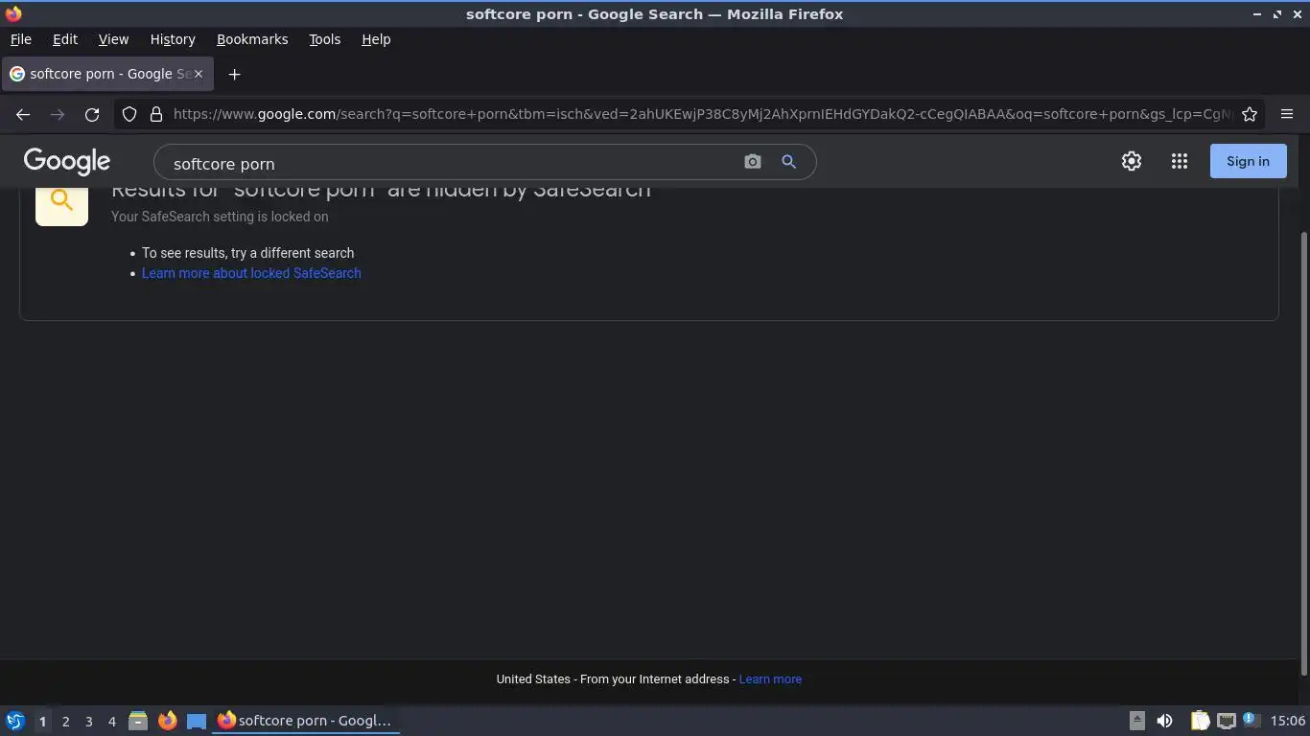Activate Firefox window taskbar entry
This screenshot has height=736, width=1310.
click(306, 721)
